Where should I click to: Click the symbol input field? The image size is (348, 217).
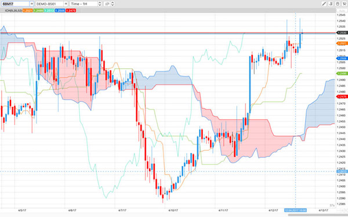pos(15,4)
